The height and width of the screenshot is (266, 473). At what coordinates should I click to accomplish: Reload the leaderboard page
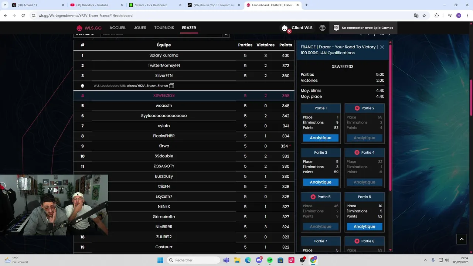pyautogui.click(x=23, y=16)
